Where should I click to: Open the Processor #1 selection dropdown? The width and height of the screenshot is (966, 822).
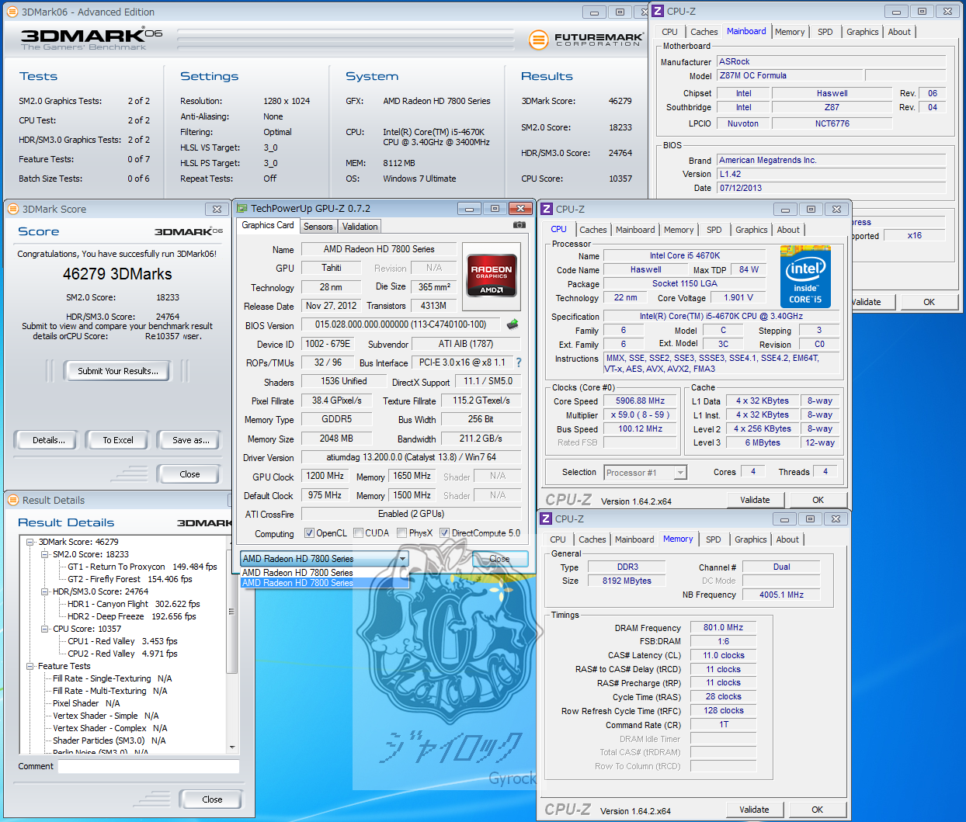point(680,473)
